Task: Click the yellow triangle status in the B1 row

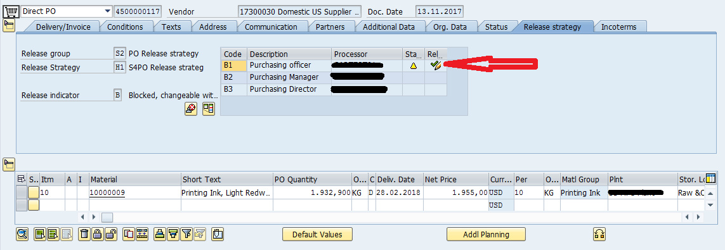Action: click(414, 66)
